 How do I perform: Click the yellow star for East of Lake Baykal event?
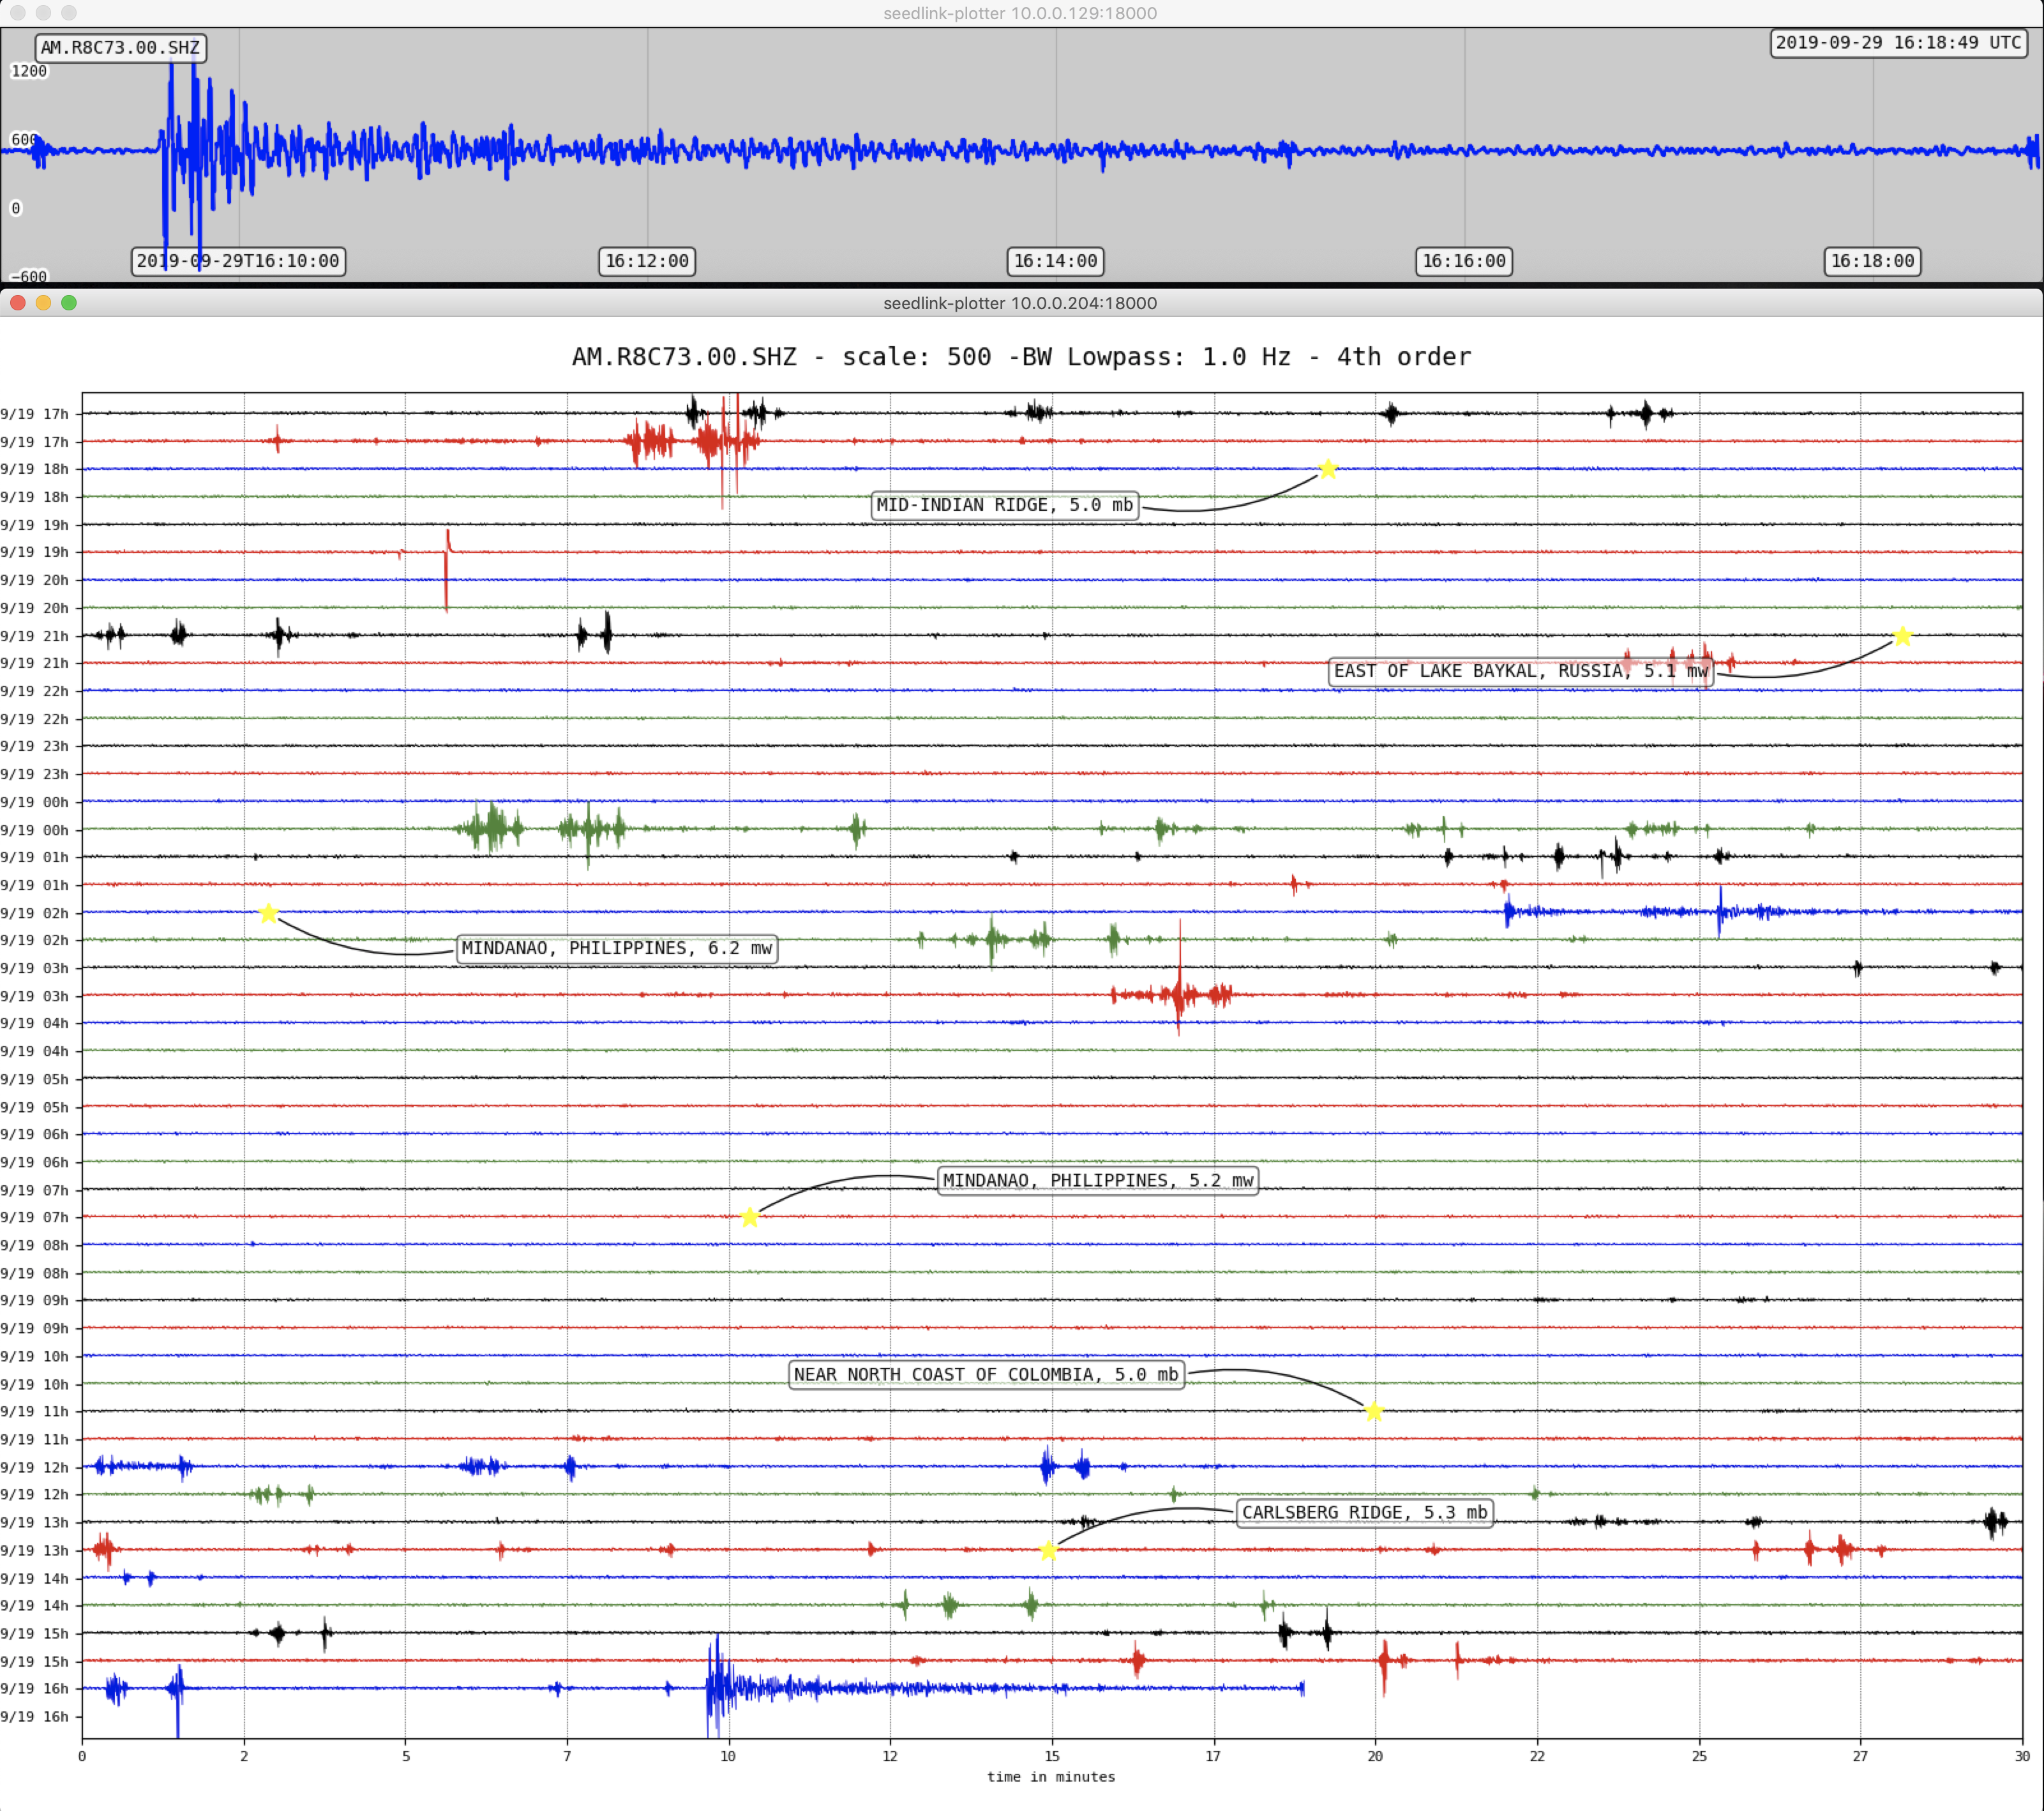(1902, 637)
